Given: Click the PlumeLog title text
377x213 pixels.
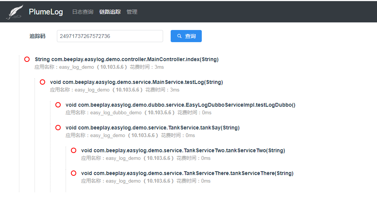Looking at the screenshot, I should coord(46,12).
